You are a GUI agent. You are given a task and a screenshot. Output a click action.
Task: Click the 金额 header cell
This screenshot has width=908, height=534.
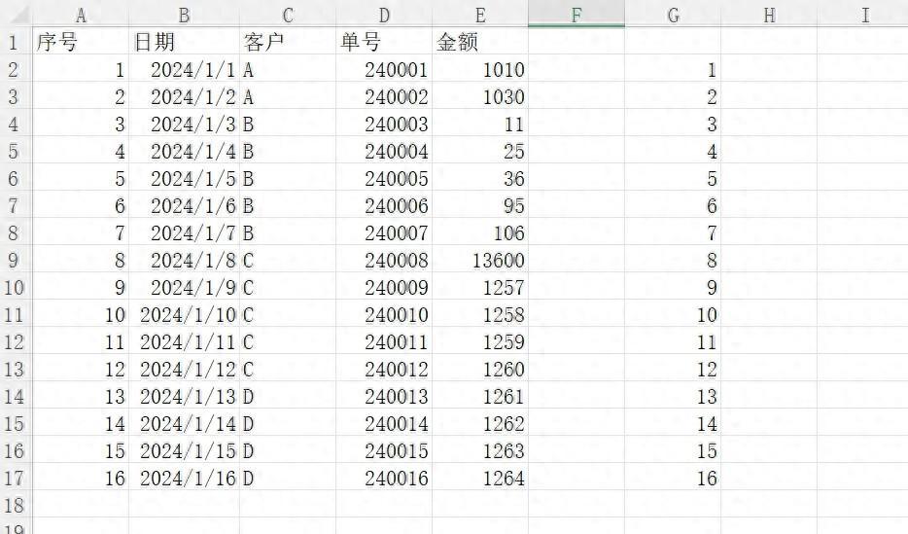[480, 42]
